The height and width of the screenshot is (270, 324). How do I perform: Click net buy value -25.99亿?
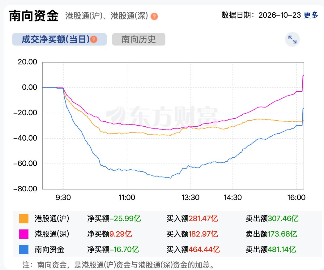click(x=125, y=219)
